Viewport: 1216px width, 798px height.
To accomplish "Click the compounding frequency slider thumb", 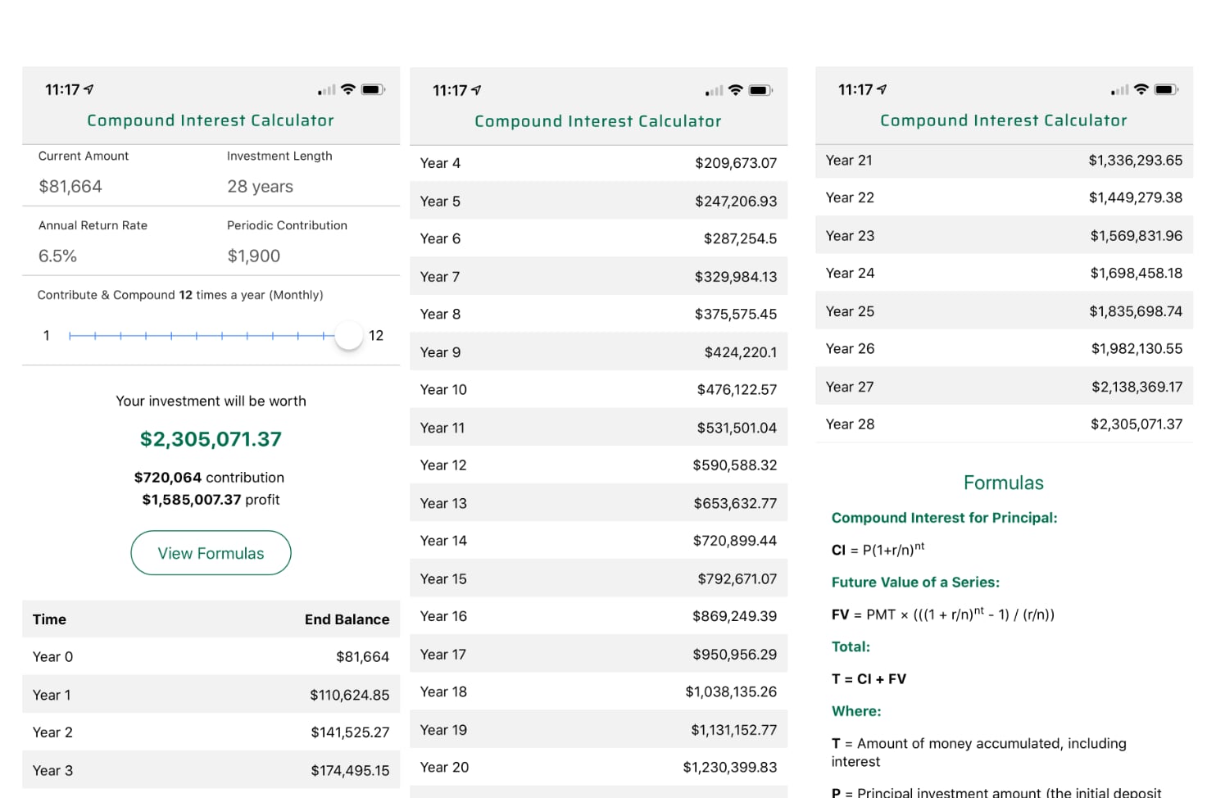I will click(x=349, y=335).
